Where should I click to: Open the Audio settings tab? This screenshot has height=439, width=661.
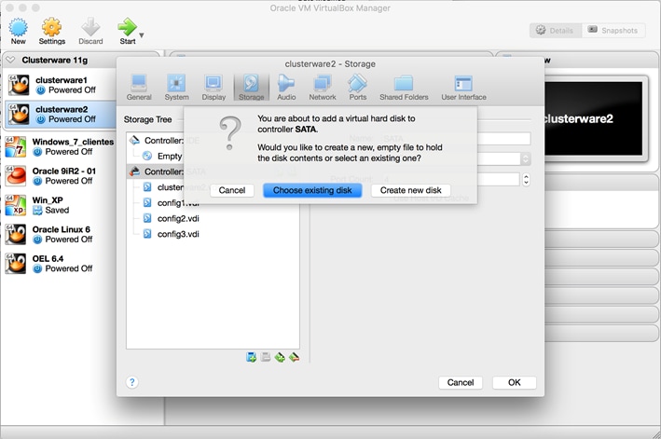tap(286, 88)
